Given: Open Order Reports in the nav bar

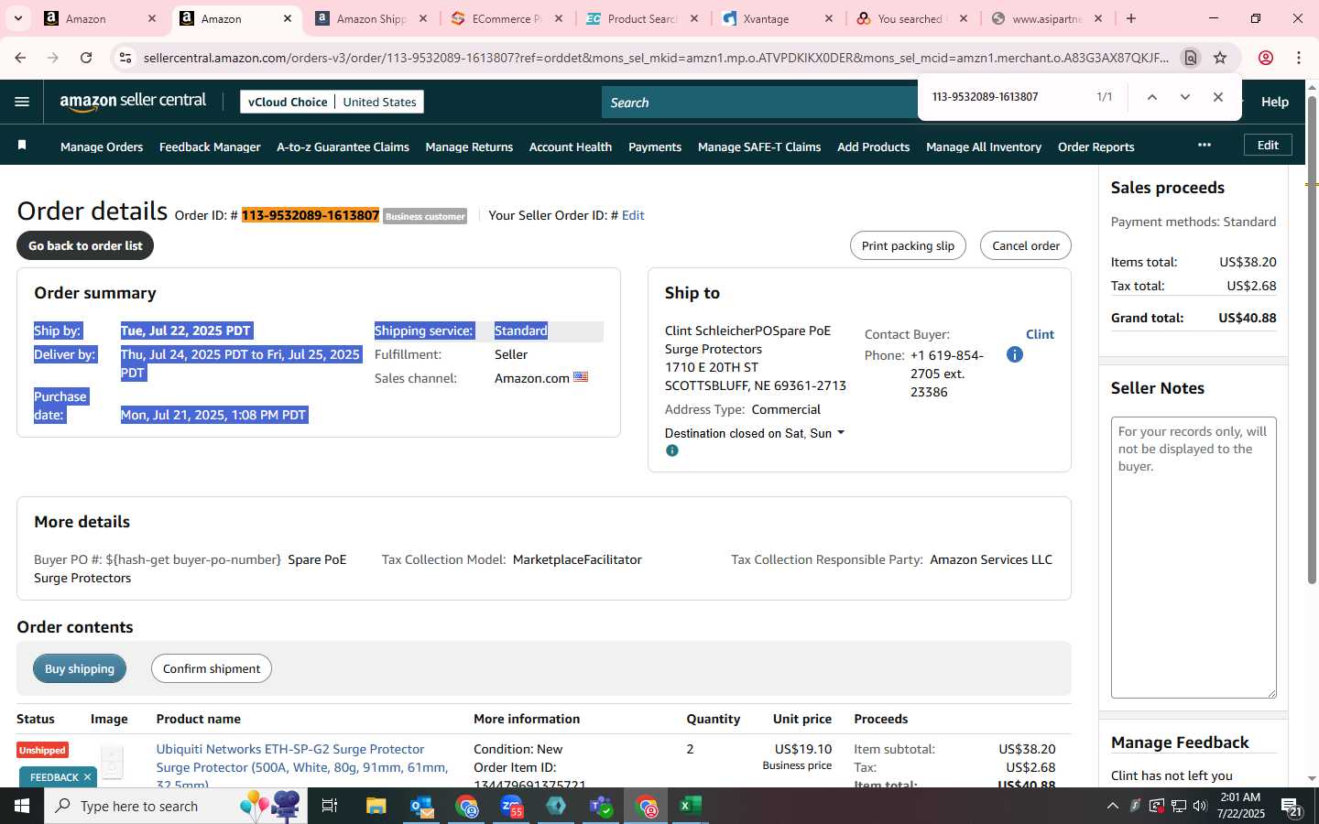Looking at the screenshot, I should point(1096,146).
